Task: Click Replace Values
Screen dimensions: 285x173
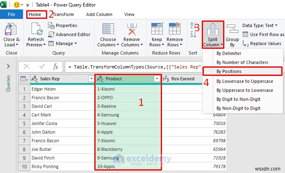Action: click(262, 43)
